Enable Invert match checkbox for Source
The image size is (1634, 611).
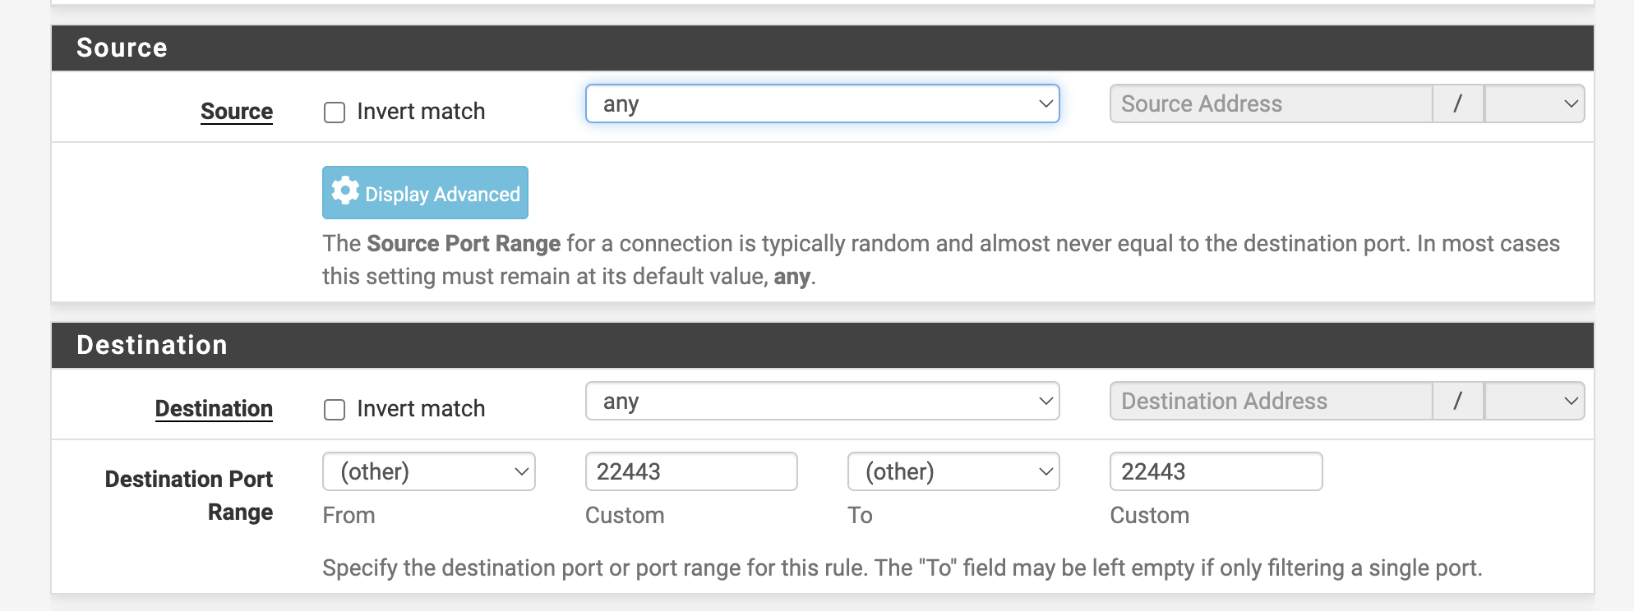click(x=335, y=113)
